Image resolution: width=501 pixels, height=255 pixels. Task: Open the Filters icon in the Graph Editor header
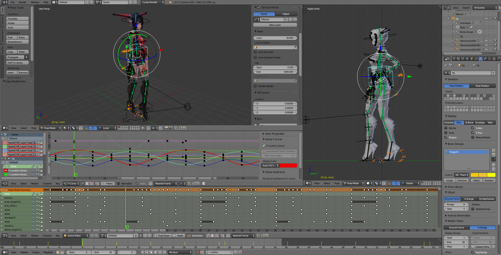108,183
